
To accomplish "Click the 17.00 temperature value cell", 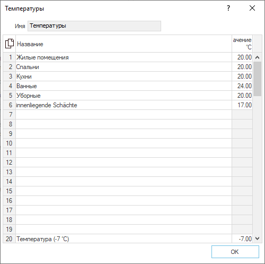I will tap(242, 105).
